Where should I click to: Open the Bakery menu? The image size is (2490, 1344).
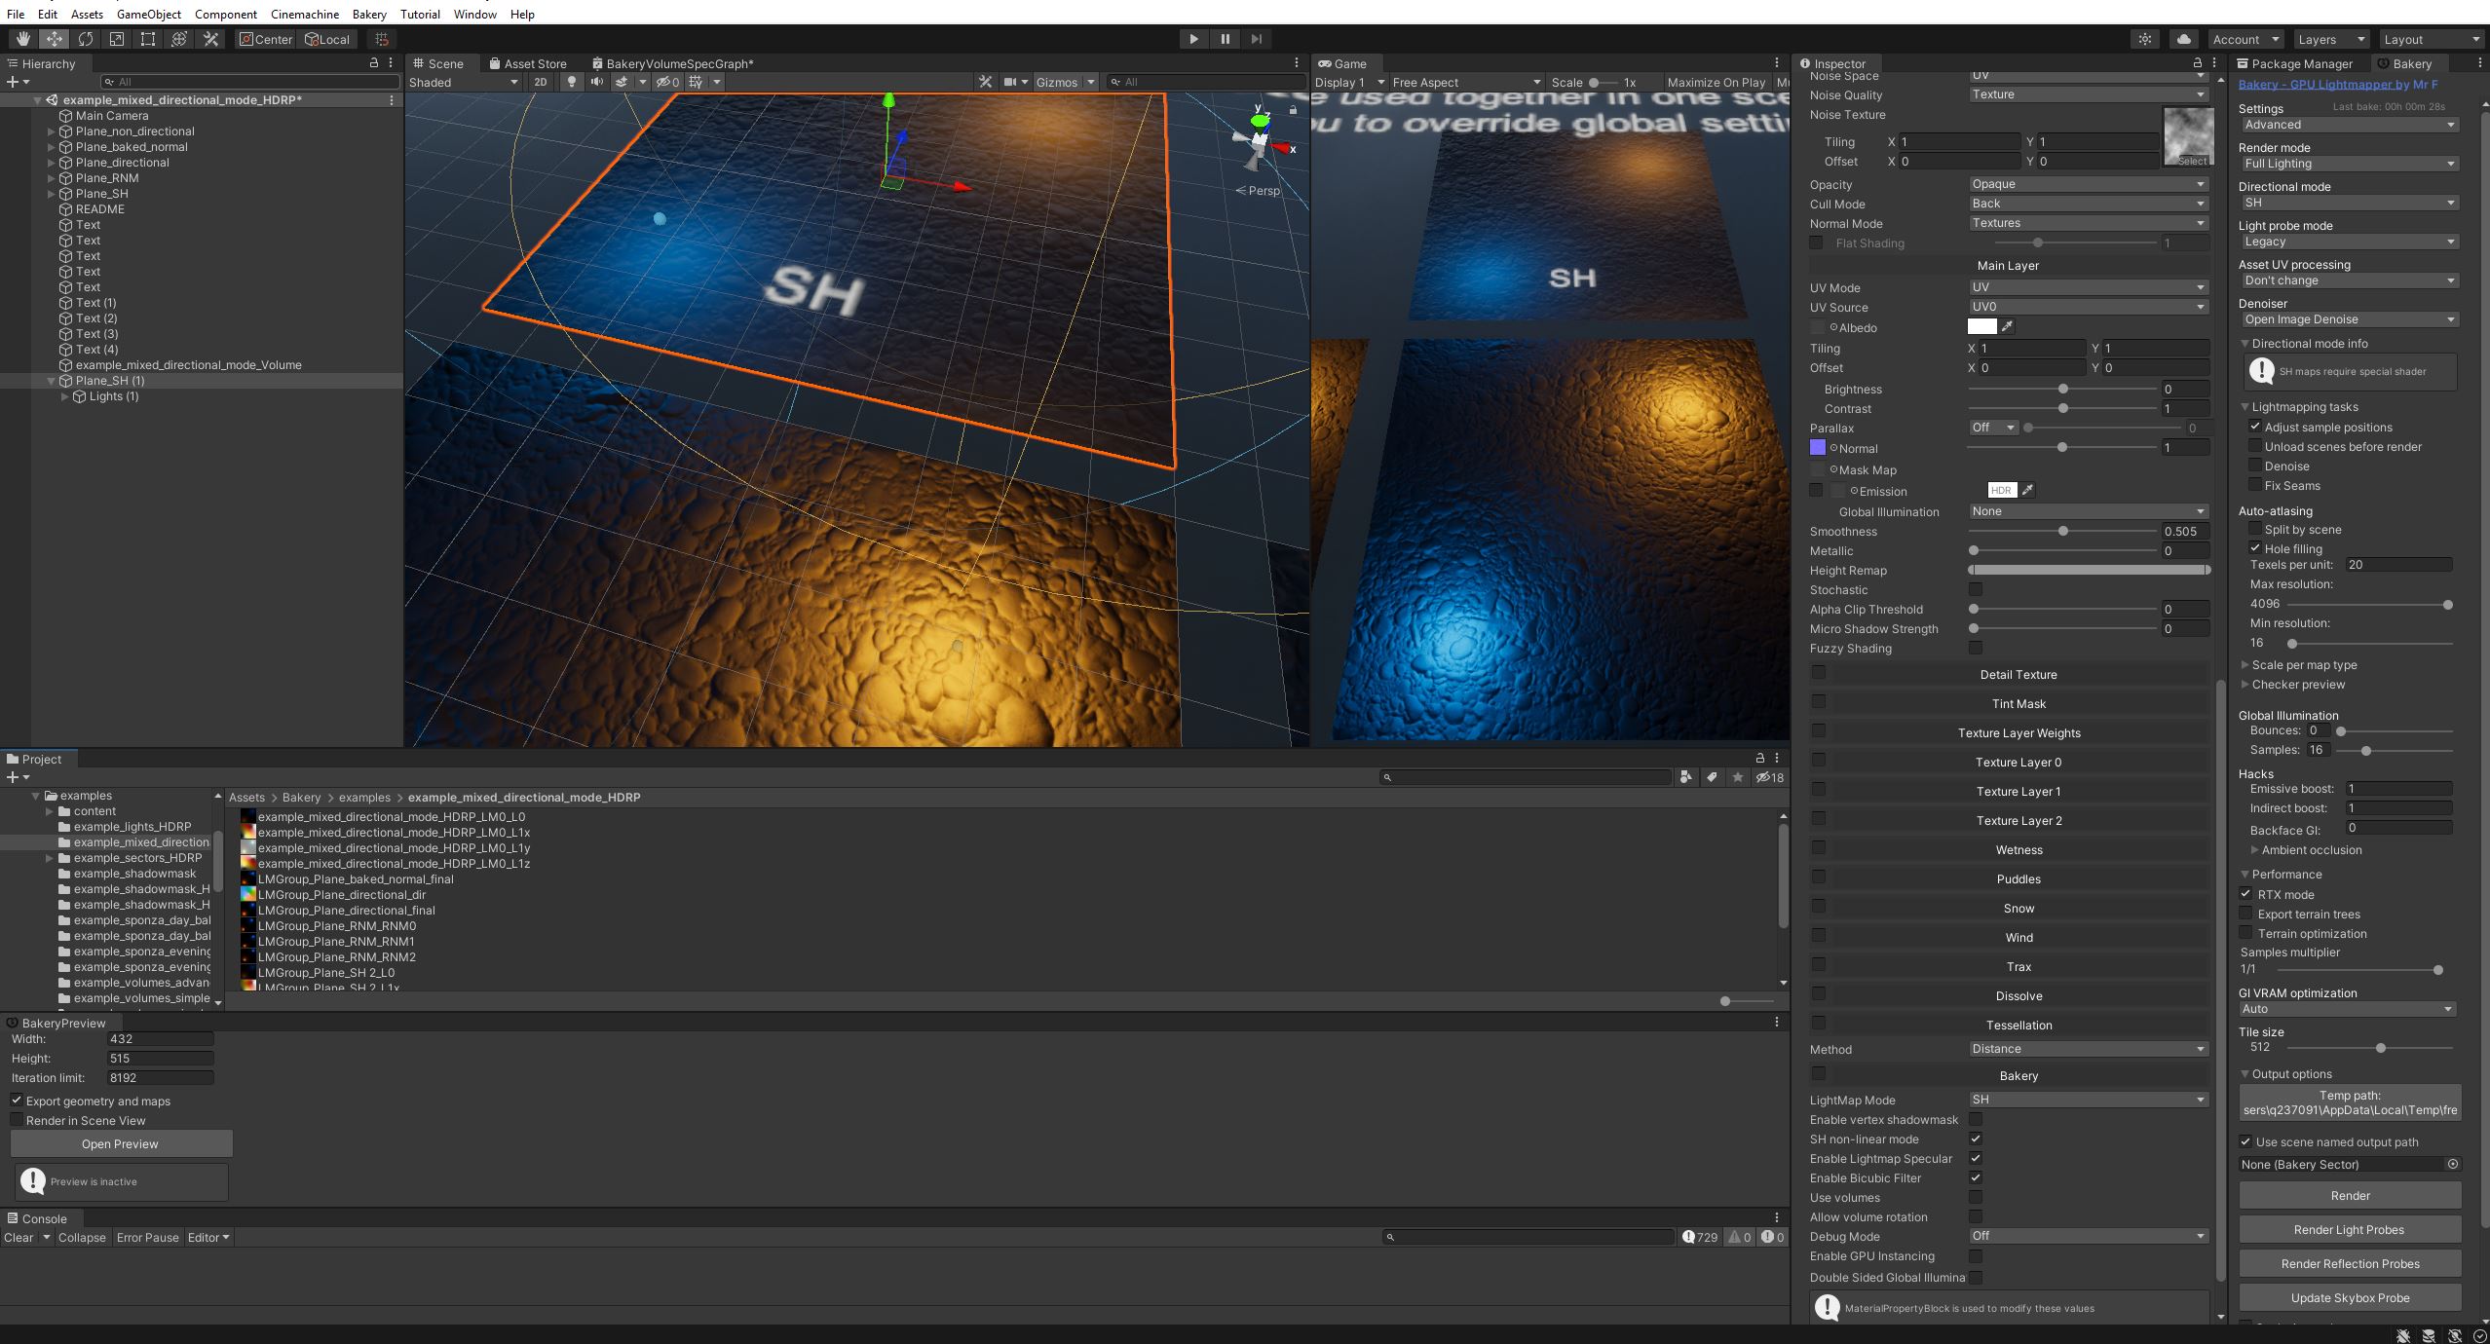[368, 14]
